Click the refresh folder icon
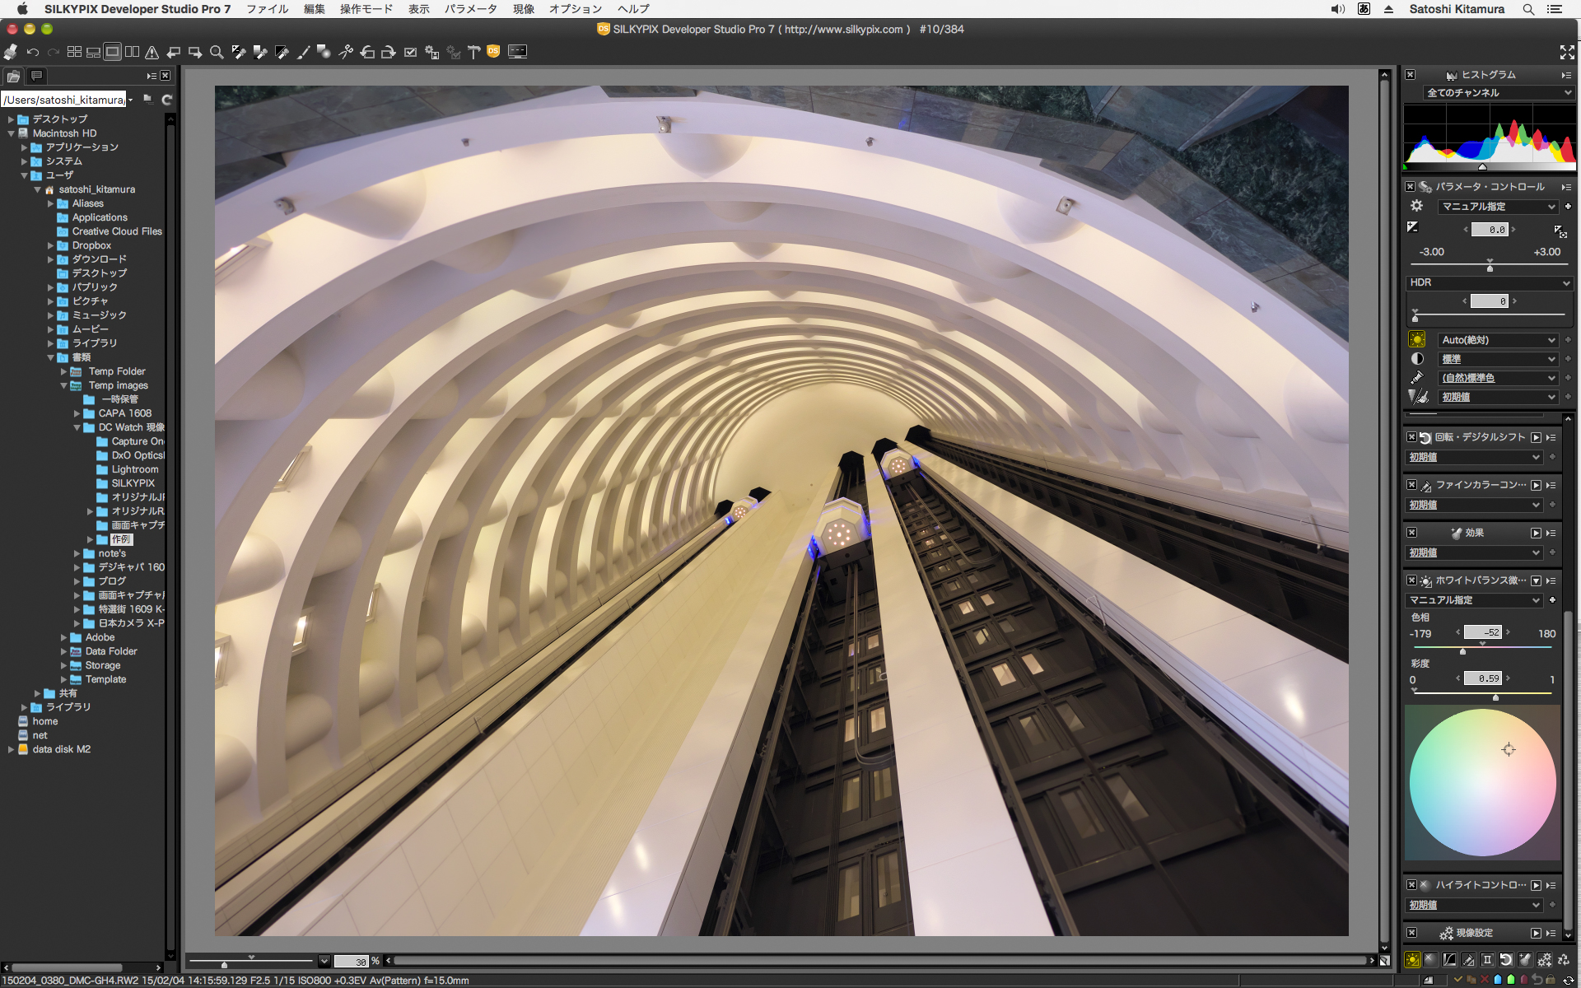Viewport: 1581px width, 988px height. pos(167,100)
